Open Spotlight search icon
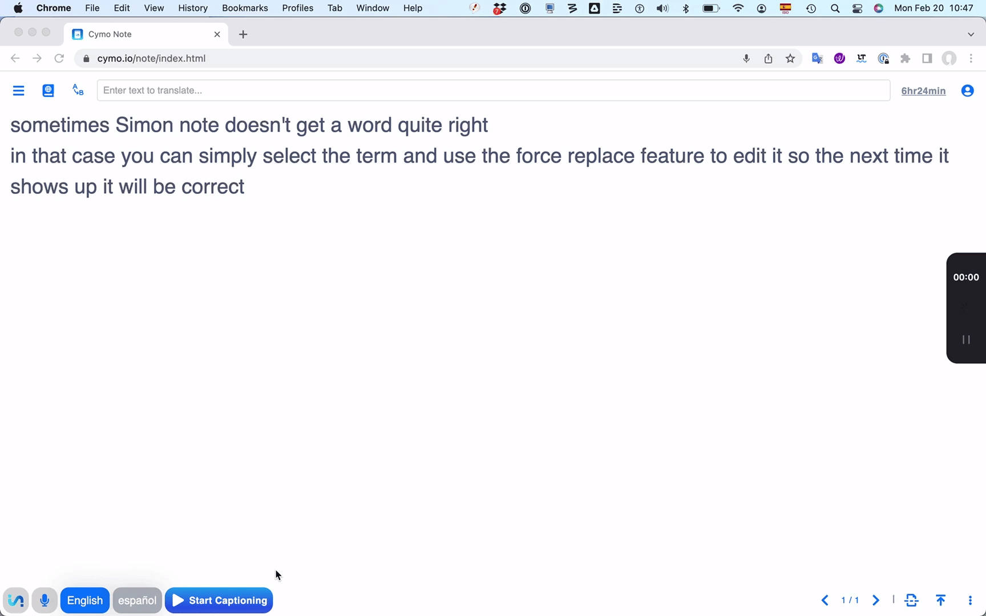986x616 pixels. 835,8
